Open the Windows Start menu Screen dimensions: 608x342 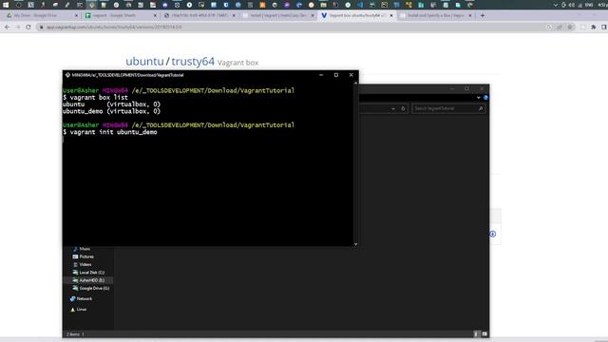click(x=6, y=5)
